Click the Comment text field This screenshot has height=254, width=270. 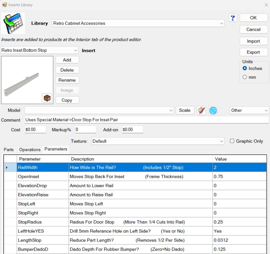click(x=147, y=120)
